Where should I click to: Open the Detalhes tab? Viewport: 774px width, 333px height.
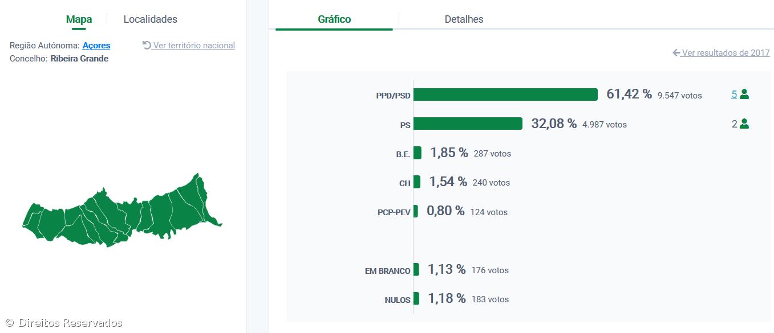click(x=464, y=19)
